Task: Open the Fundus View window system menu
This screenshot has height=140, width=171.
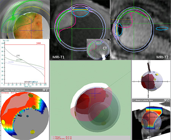Action: (2, 90)
